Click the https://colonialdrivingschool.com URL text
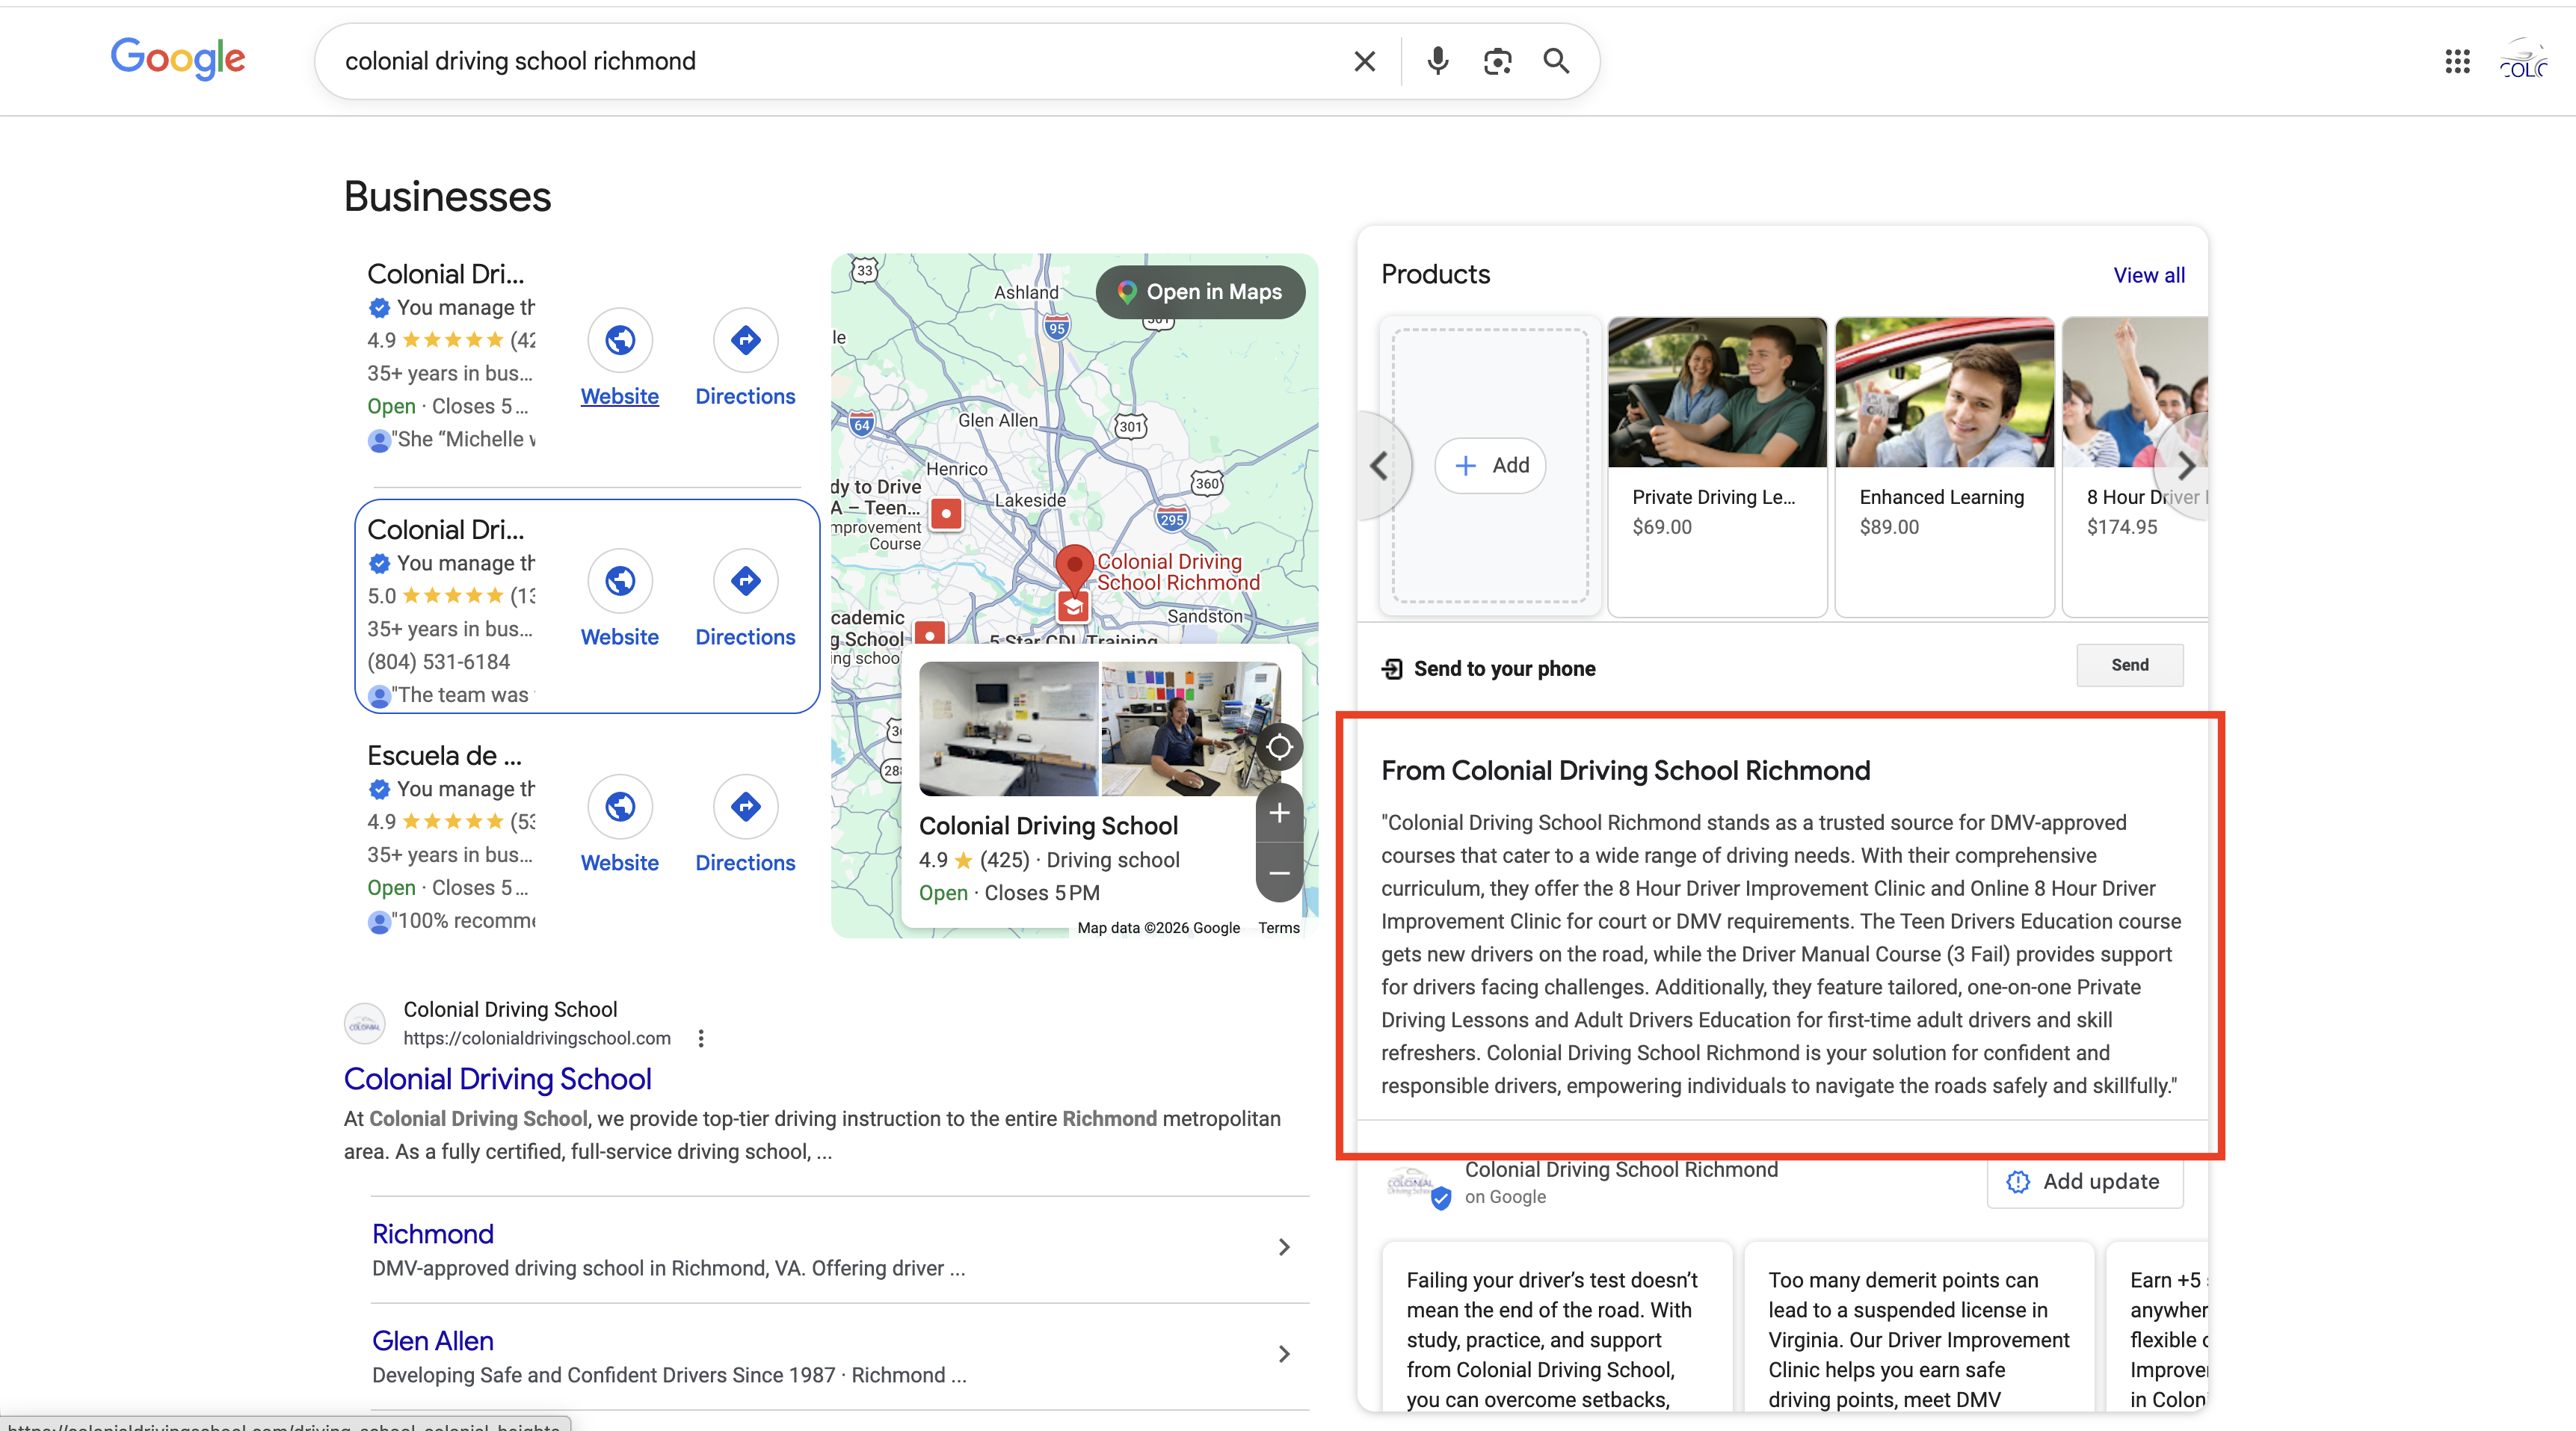The image size is (2576, 1431). (537, 1038)
